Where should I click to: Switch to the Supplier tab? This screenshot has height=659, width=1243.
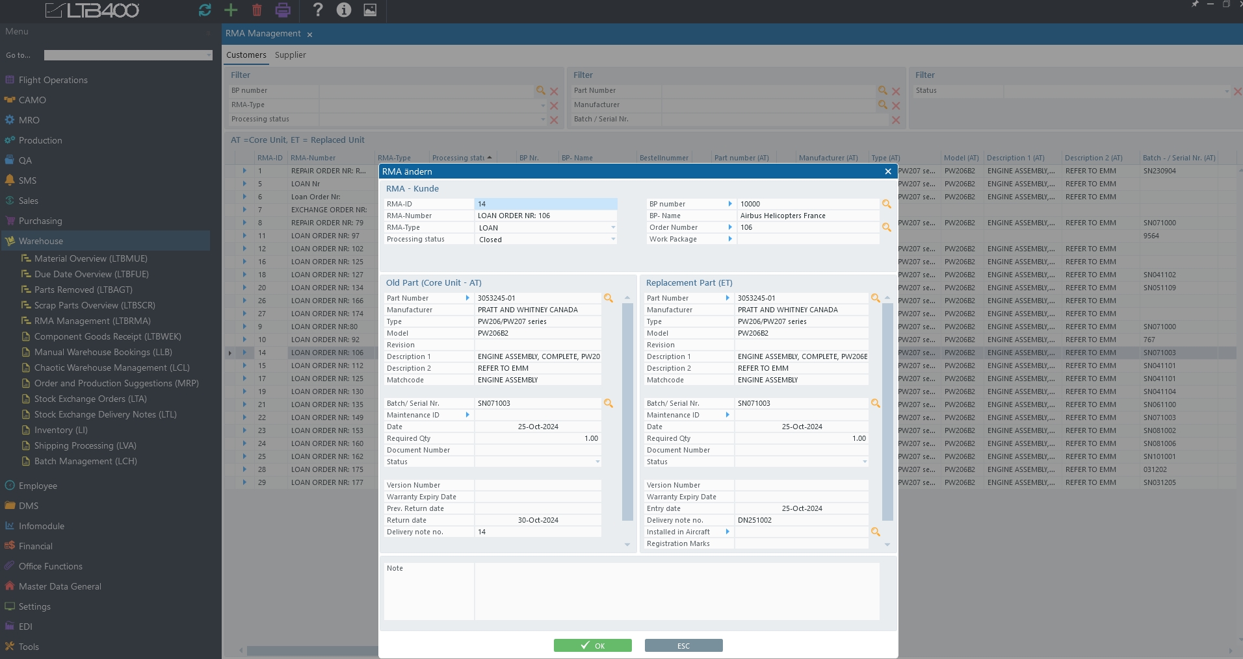[290, 55]
